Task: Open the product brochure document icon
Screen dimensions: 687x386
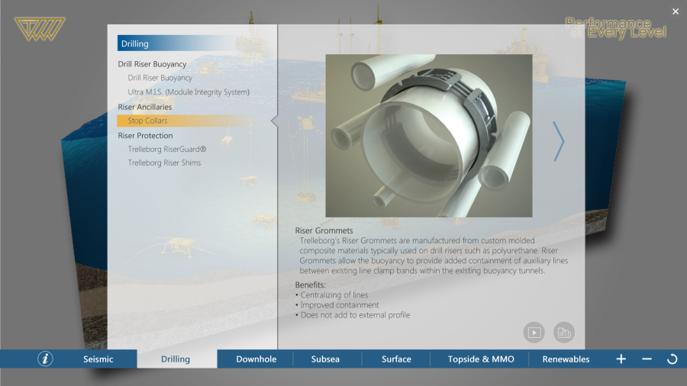Action: [x=564, y=333]
